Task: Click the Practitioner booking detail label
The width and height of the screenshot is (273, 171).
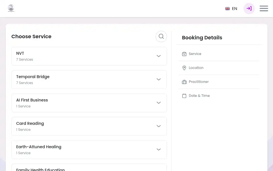Action: pyautogui.click(x=199, y=82)
